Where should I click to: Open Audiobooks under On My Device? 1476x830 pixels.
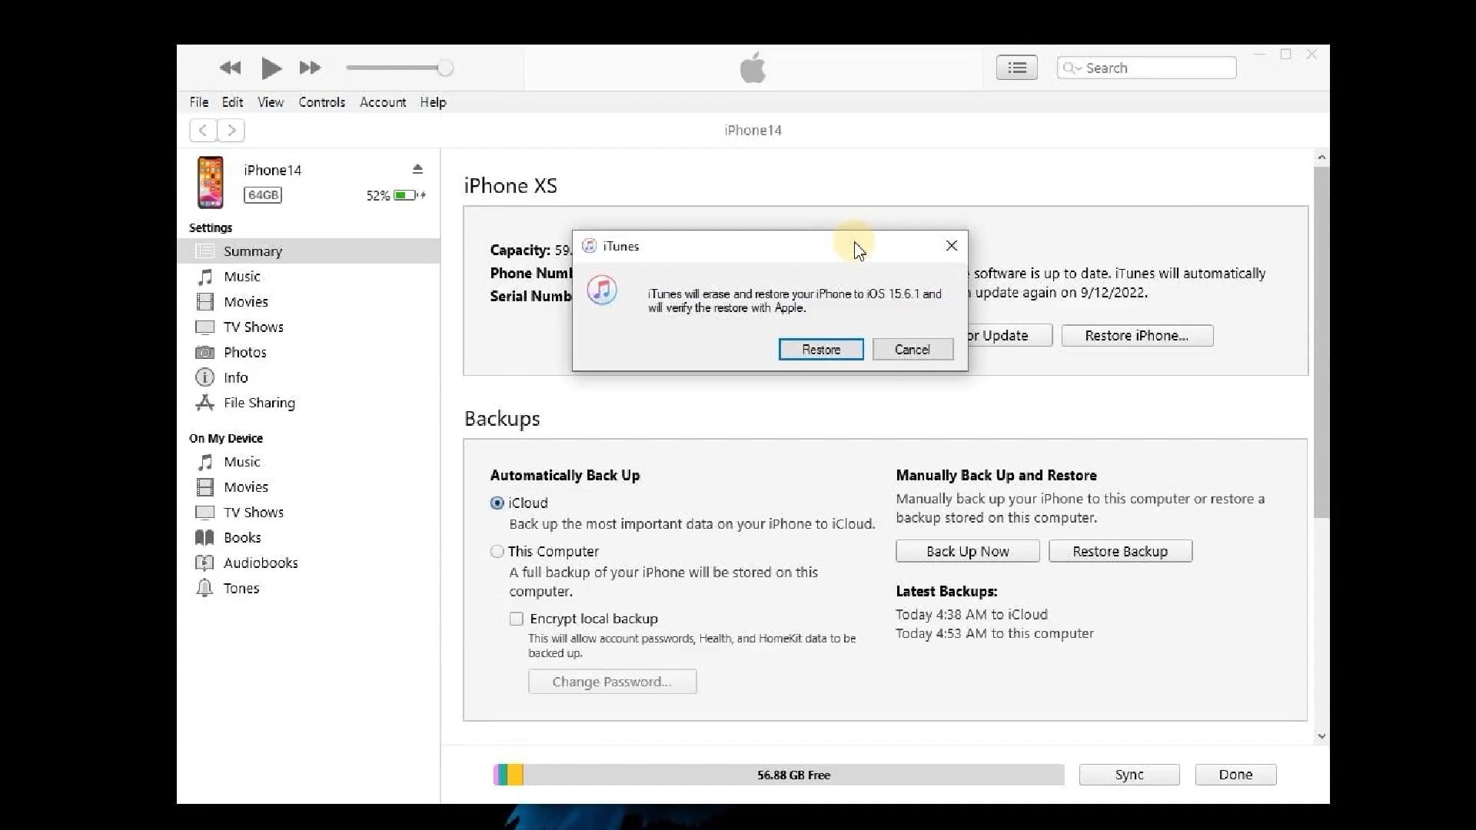click(260, 563)
